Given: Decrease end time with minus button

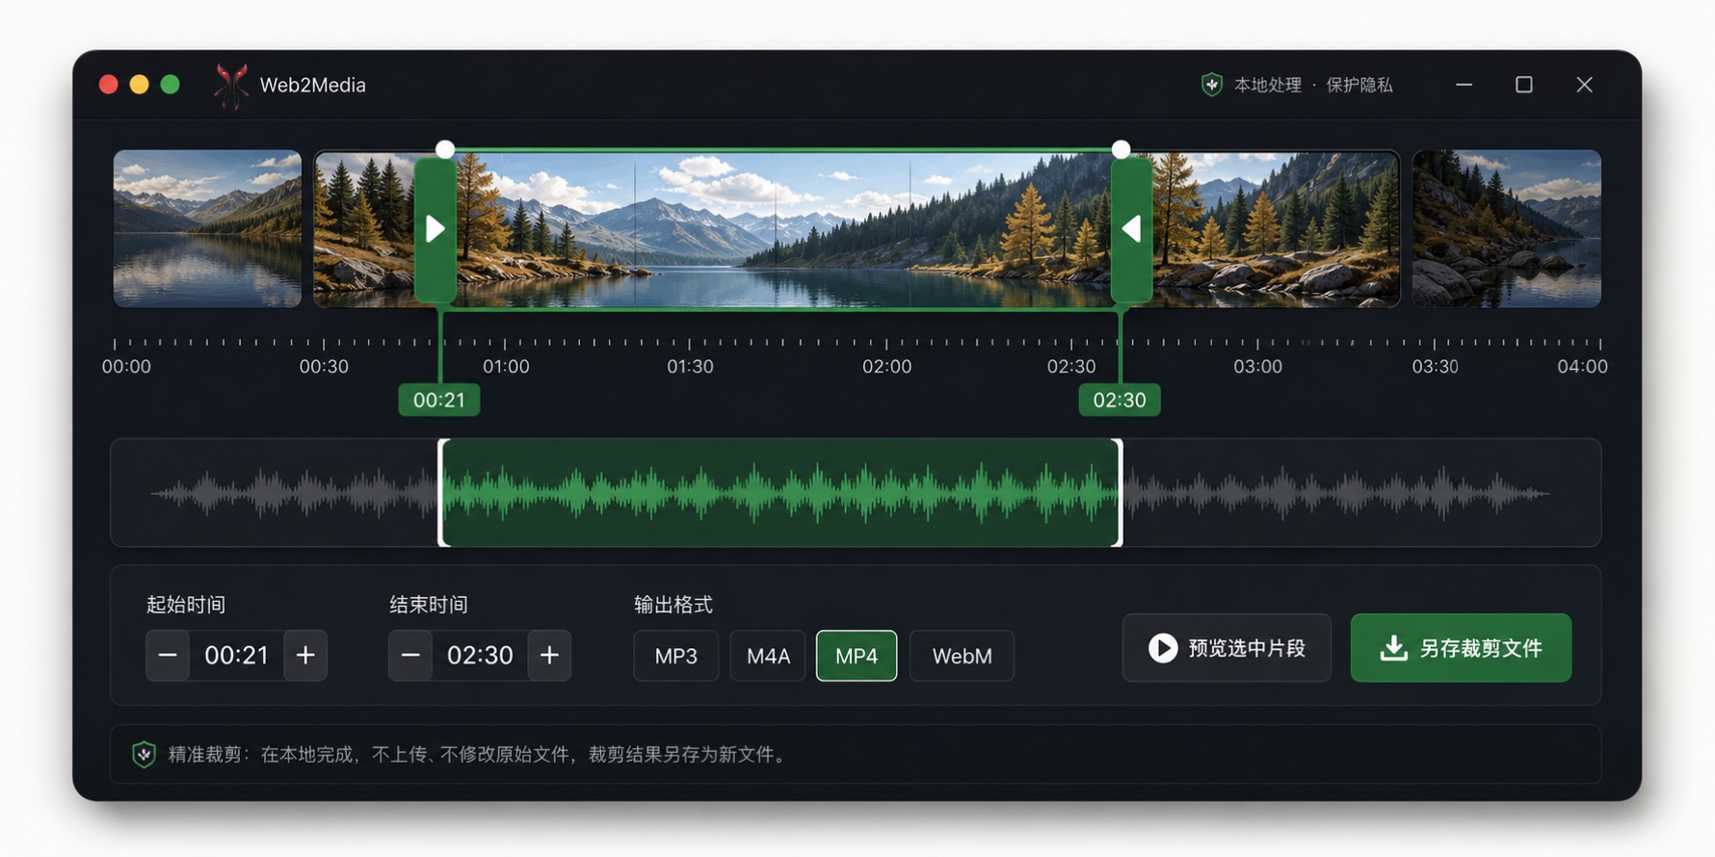Looking at the screenshot, I should pos(410,656).
